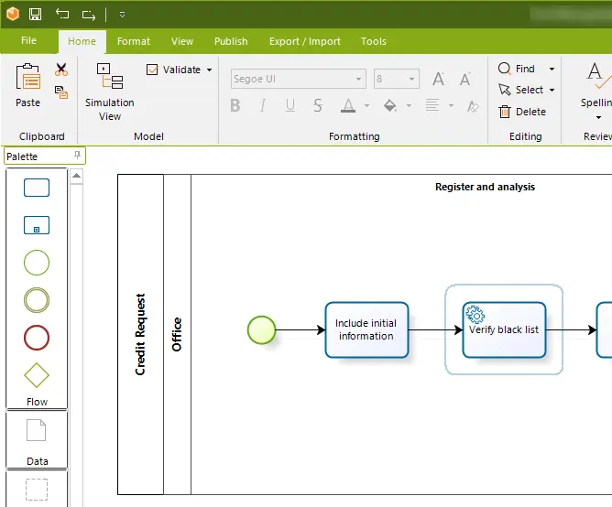Select the Data object page icon in palette

click(37, 430)
